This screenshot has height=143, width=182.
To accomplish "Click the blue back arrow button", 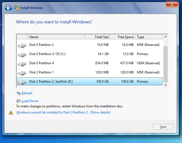I will point(8,8).
